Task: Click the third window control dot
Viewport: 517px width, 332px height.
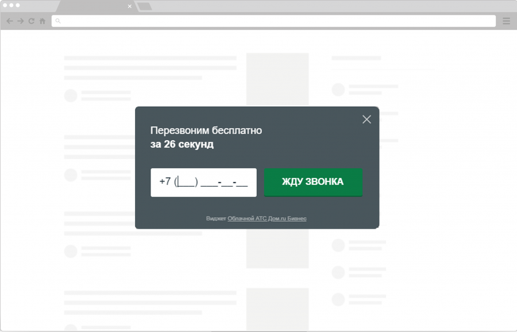Action: 18,5
